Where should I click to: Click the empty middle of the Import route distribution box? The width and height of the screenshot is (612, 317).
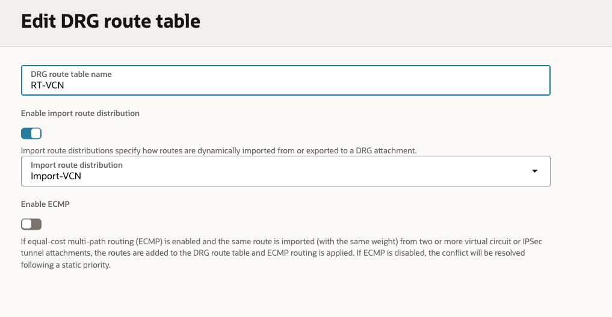pyautogui.click(x=301, y=171)
